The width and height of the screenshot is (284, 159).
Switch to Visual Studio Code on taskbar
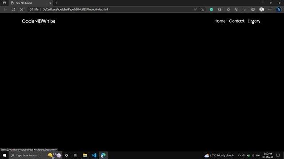pyautogui.click(x=94, y=155)
